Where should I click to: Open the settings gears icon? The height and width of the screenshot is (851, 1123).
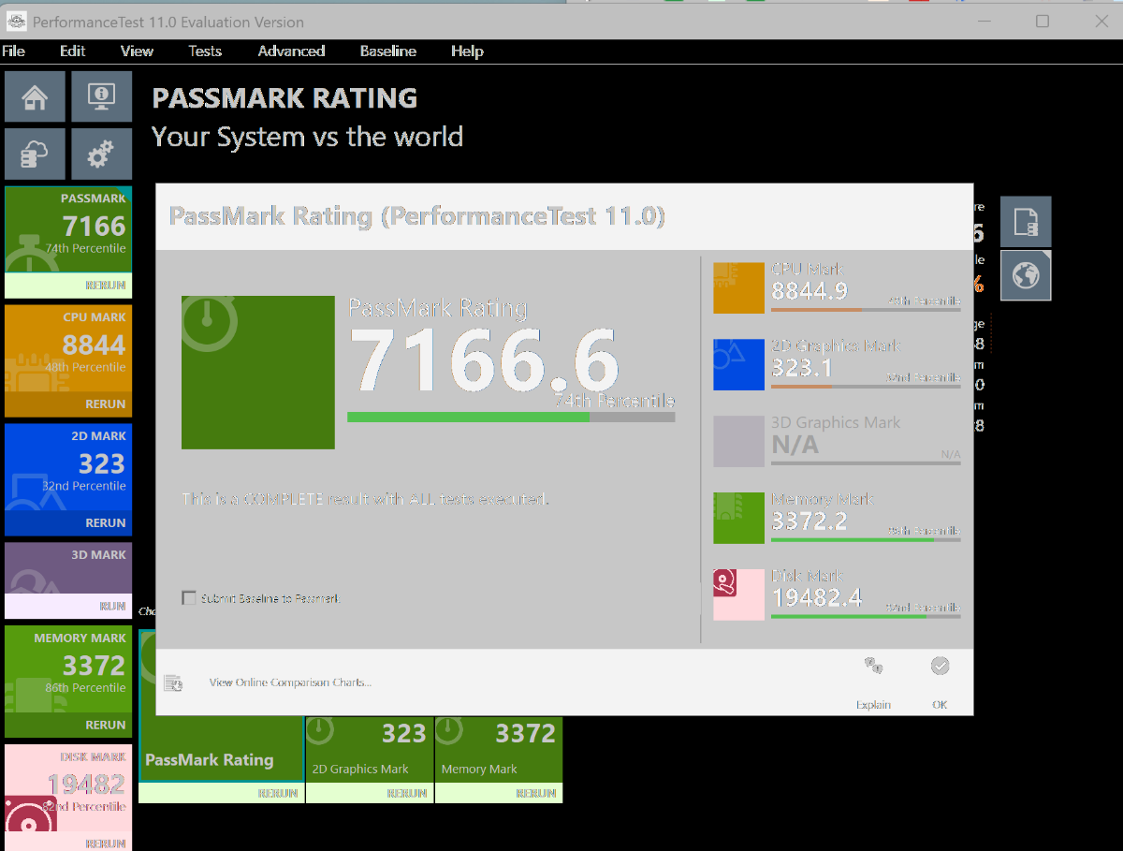coord(101,154)
